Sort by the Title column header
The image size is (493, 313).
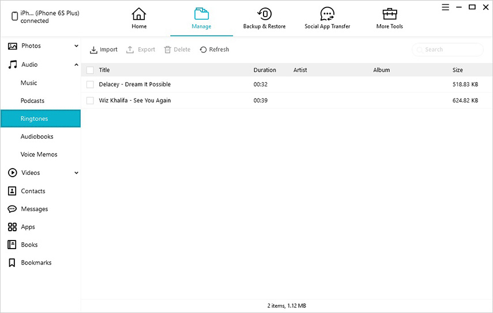[104, 70]
